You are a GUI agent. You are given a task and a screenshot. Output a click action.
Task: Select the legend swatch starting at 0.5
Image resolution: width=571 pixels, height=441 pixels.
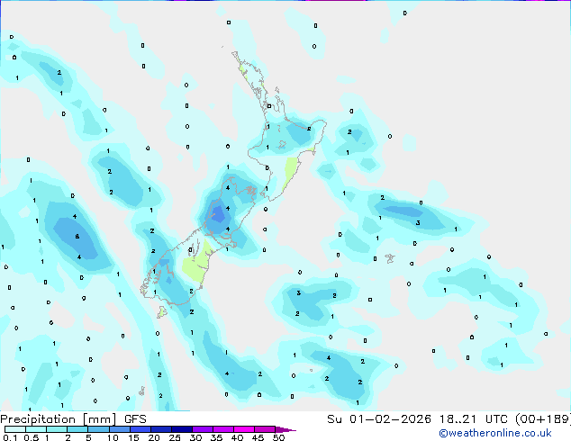pyautogui.click(x=36, y=429)
